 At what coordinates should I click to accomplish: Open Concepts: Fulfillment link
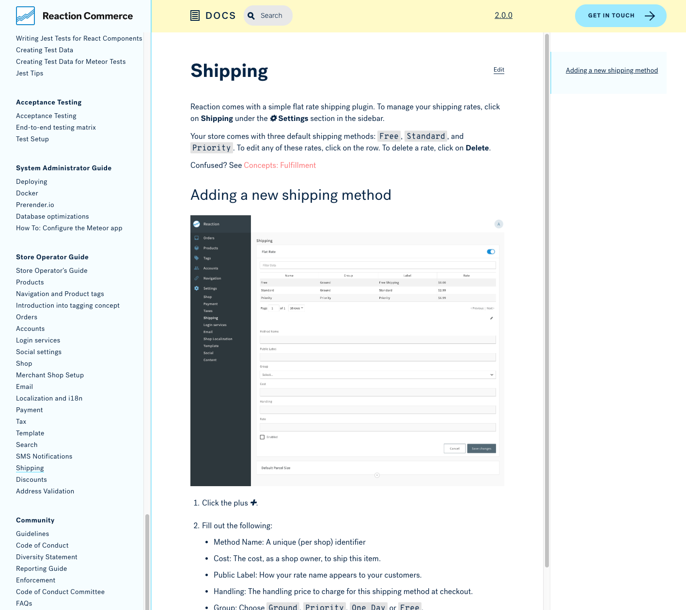(x=280, y=165)
